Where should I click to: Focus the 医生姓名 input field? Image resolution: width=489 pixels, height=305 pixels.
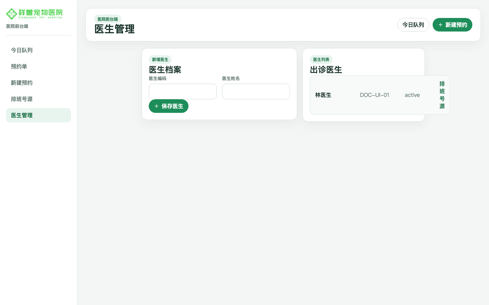pyautogui.click(x=256, y=91)
